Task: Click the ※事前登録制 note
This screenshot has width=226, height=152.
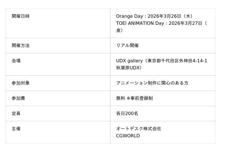Action: [x=140, y=98]
